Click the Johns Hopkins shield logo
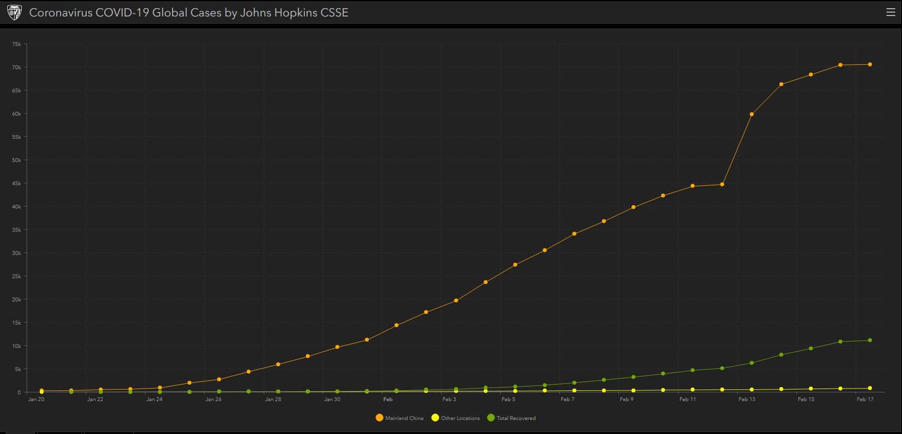The height and width of the screenshot is (434, 902). tap(15, 13)
